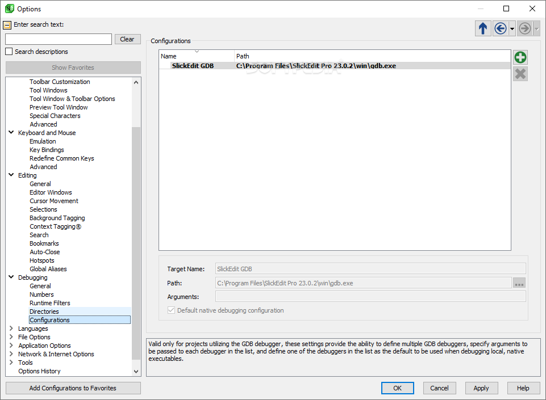This screenshot has width=546, height=400.
Task: Click the Cancel button
Action: point(439,388)
